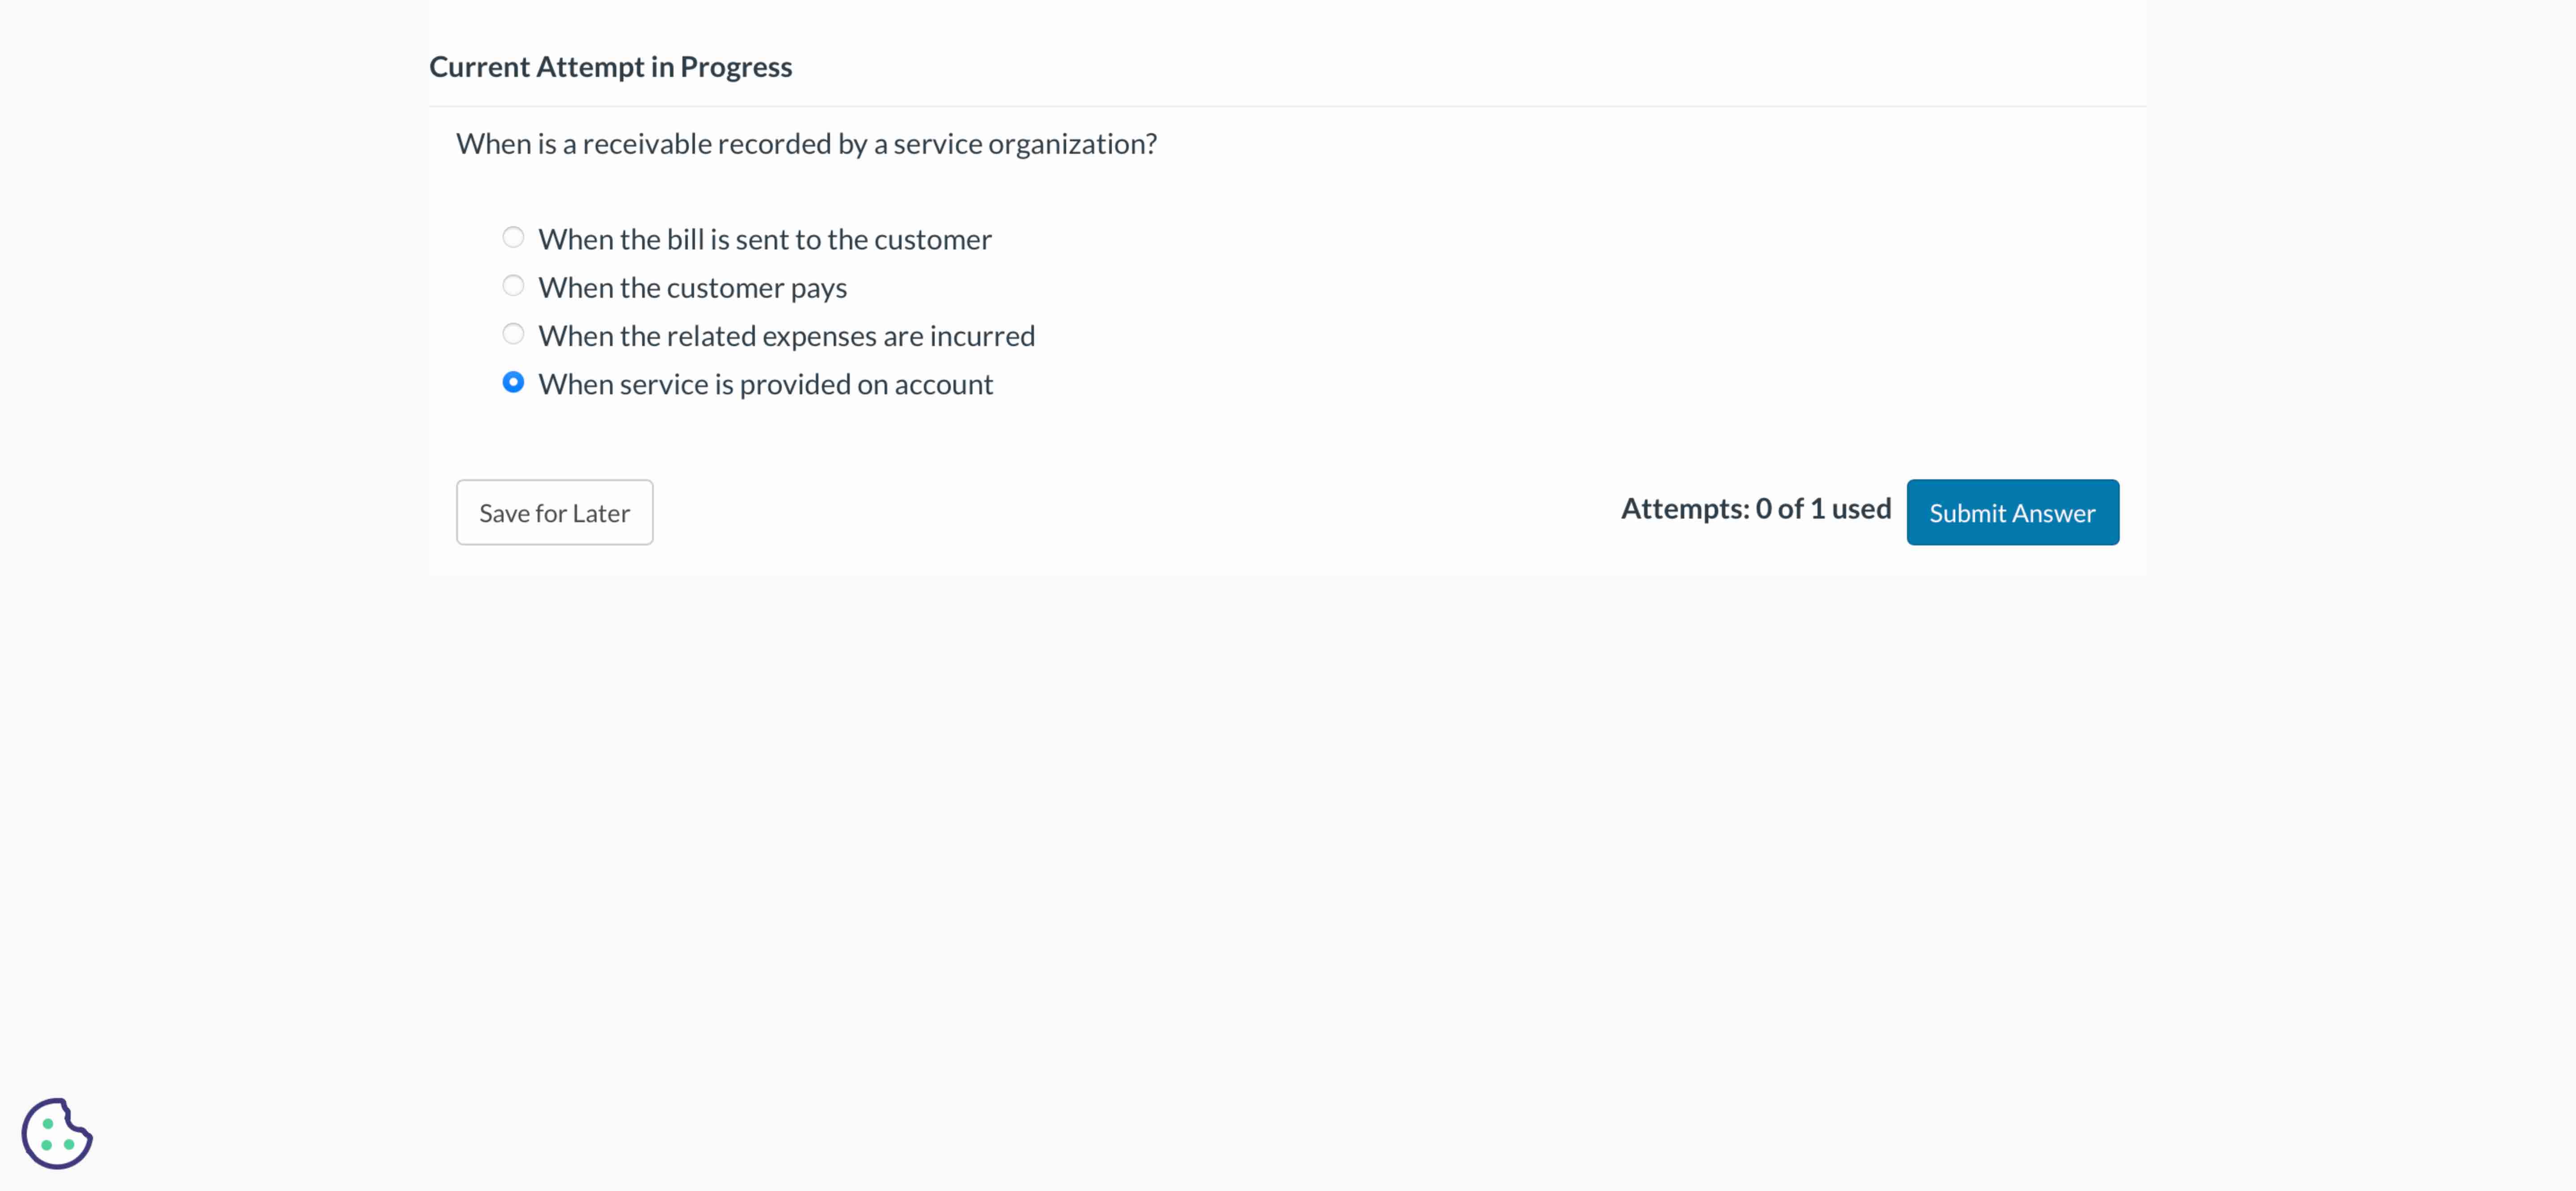Click the answer option ending in 'on account'
2576x1191 pixels.
765,383
